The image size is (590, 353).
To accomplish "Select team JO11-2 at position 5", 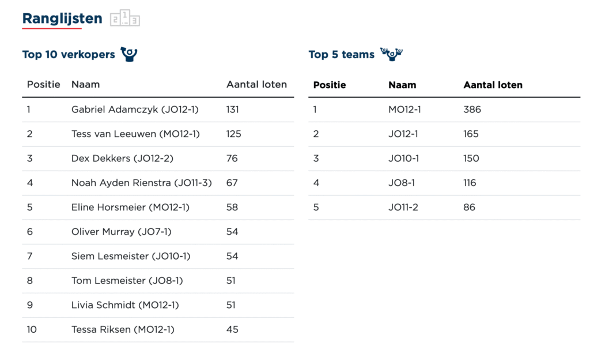I will (403, 207).
